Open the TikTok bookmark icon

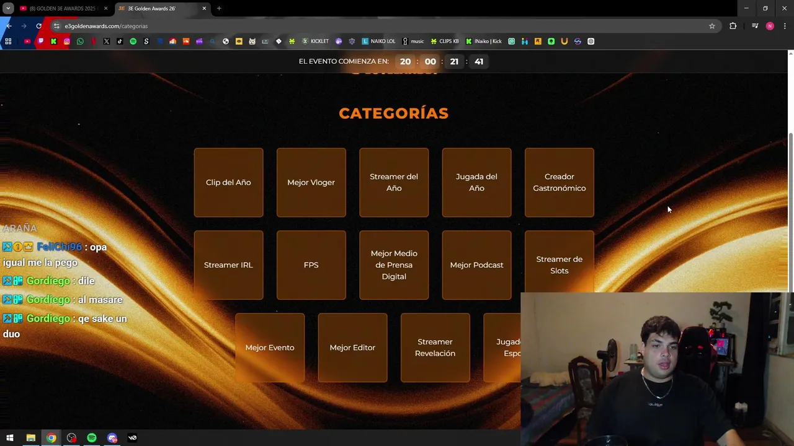click(x=120, y=42)
